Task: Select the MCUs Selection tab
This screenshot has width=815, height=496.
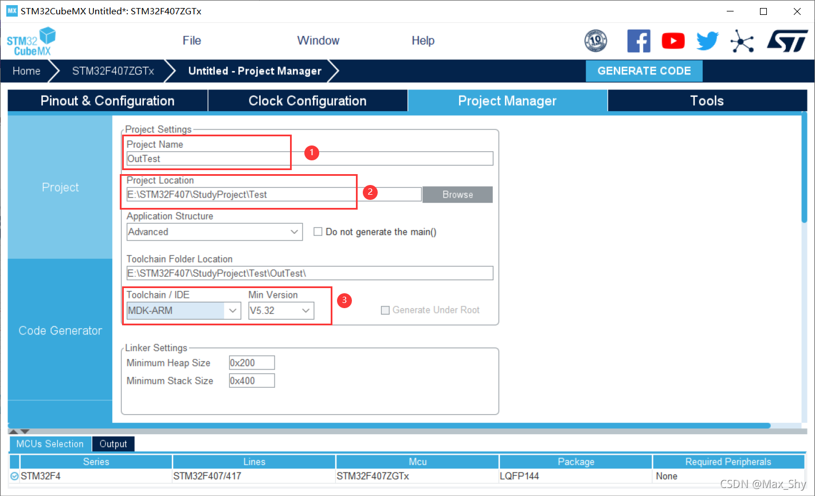Action: [x=50, y=444]
